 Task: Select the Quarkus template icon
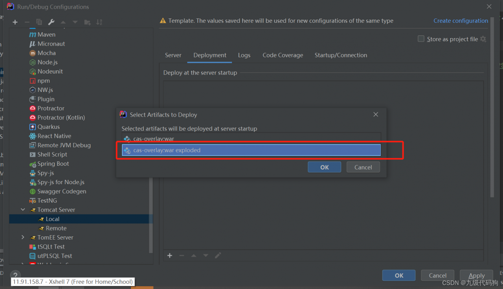[x=33, y=127]
